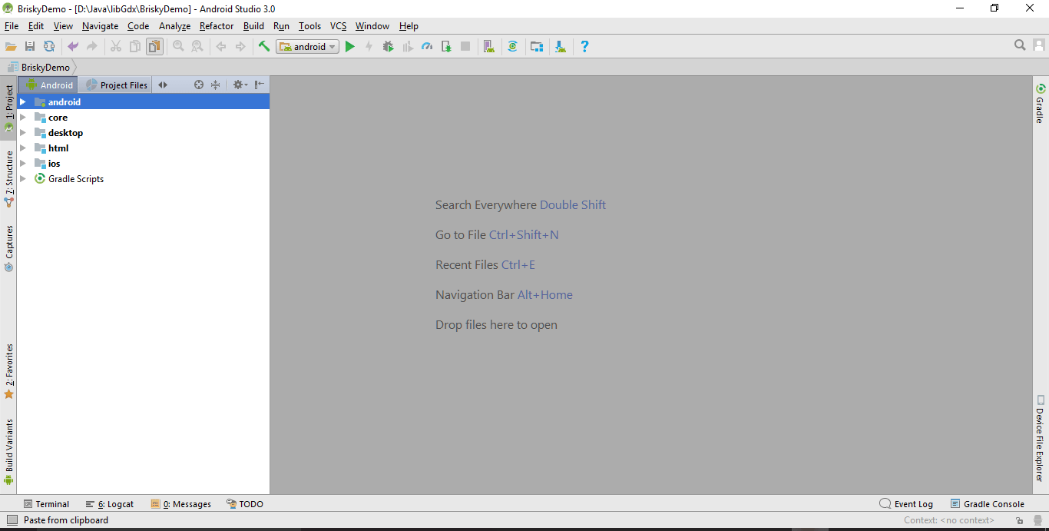The width and height of the screenshot is (1049, 531).
Task: Click Attach debugger to Android process
Action: 446,47
